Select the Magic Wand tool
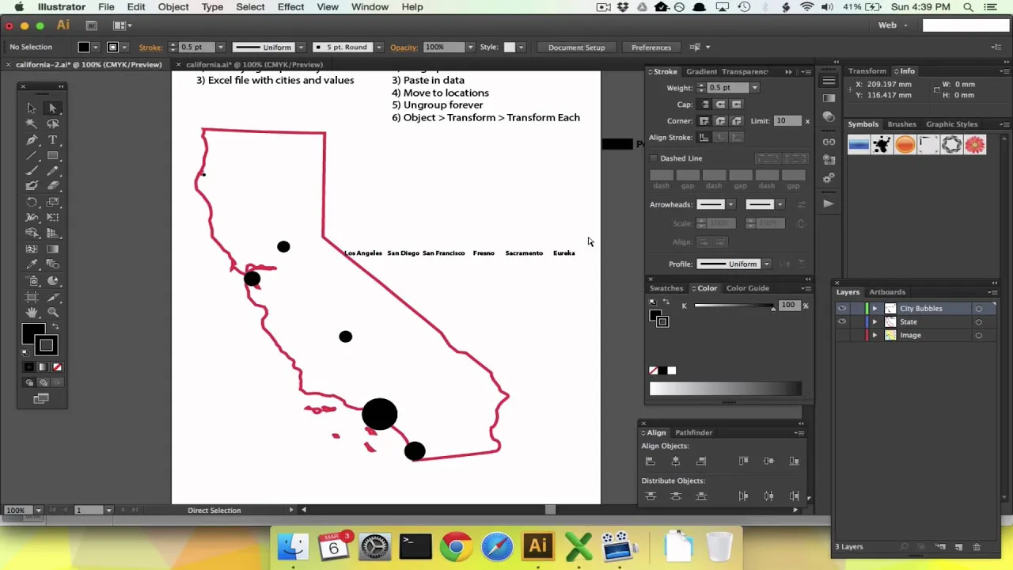This screenshot has height=570, width=1013. [32, 123]
